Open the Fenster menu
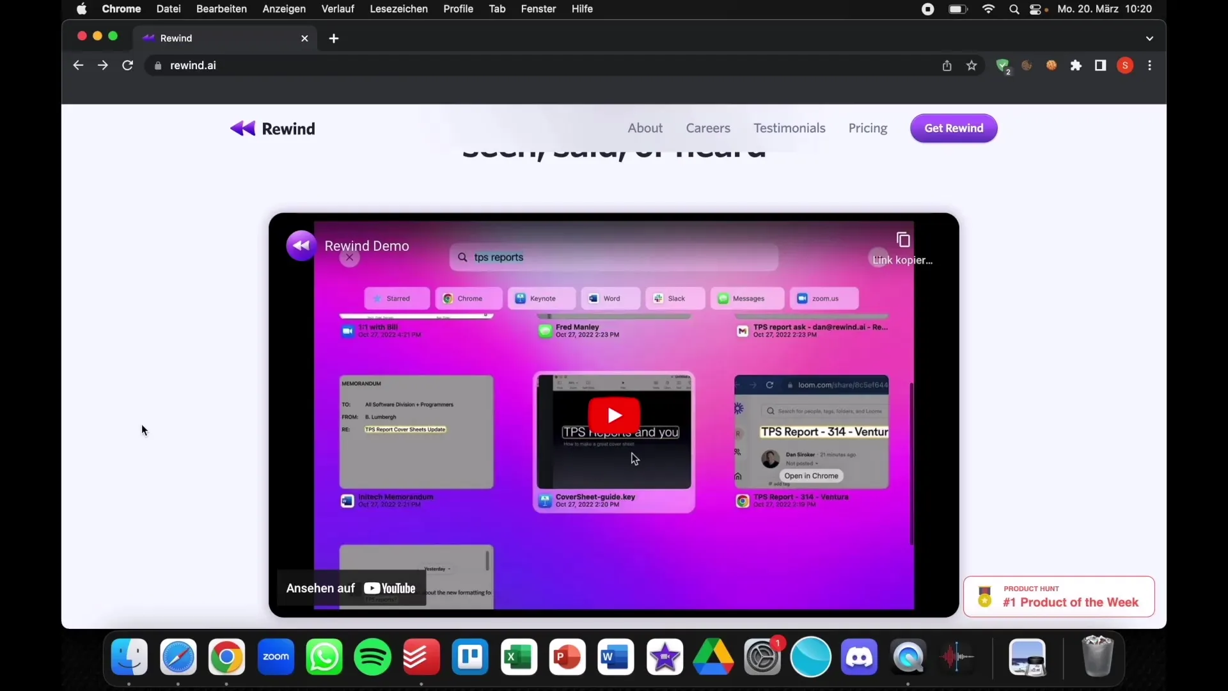1228x691 pixels. coord(539,9)
